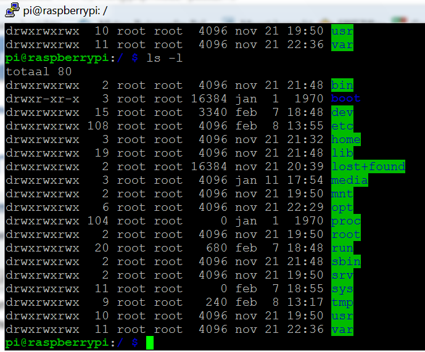Click the green cursor block at the prompt
This screenshot has height=352, width=425.
(x=150, y=343)
